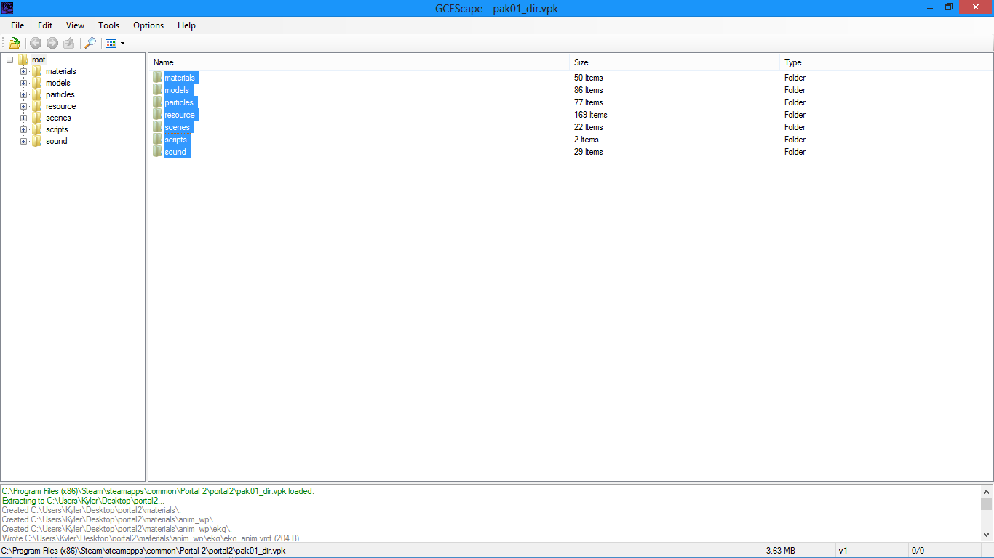Viewport: 994px width, 558px height.
Task: Open the view mode dropdown arrow
Action: (122, 44)
